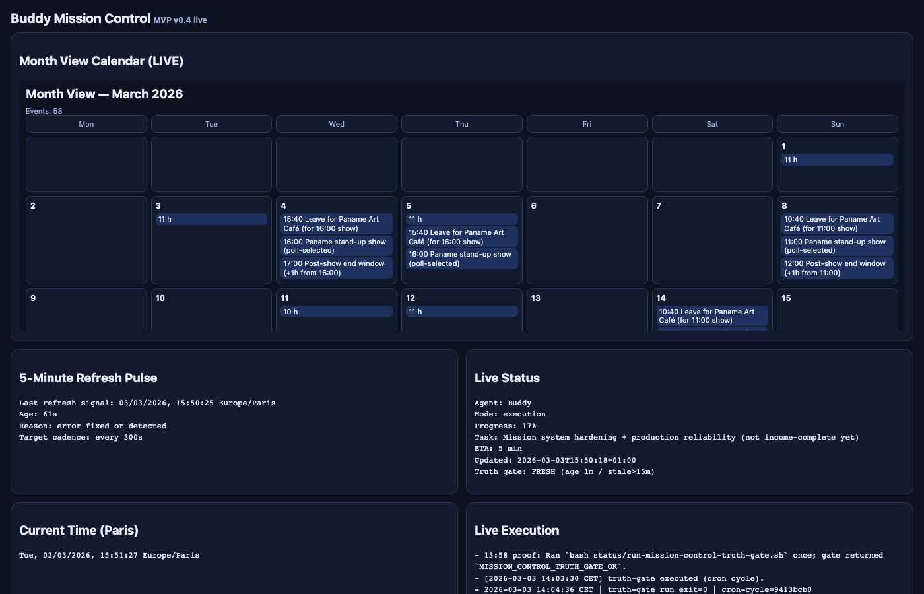Open the 17:00 Post-show end window event
This screenshot has height=594, width=924.
(336, 268)
